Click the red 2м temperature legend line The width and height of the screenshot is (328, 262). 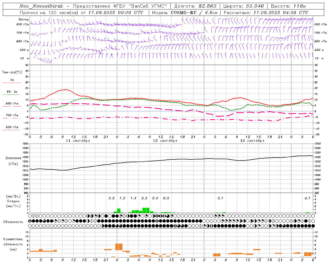tap(12, 83)
